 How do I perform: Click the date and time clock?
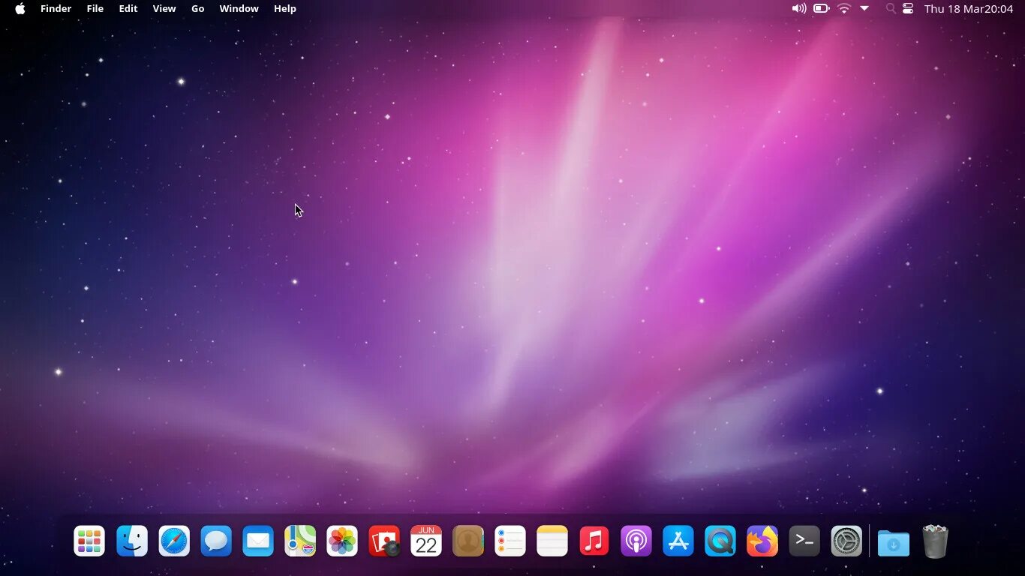pyautogui.click(x=969, y=8)
